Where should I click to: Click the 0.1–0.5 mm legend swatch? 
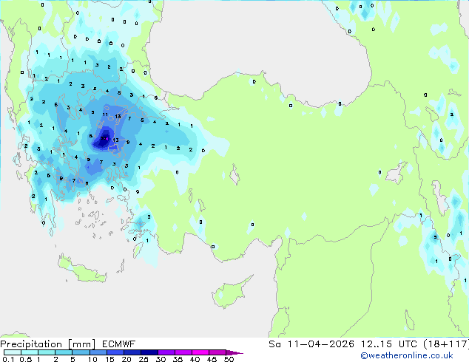click(13, 352)
